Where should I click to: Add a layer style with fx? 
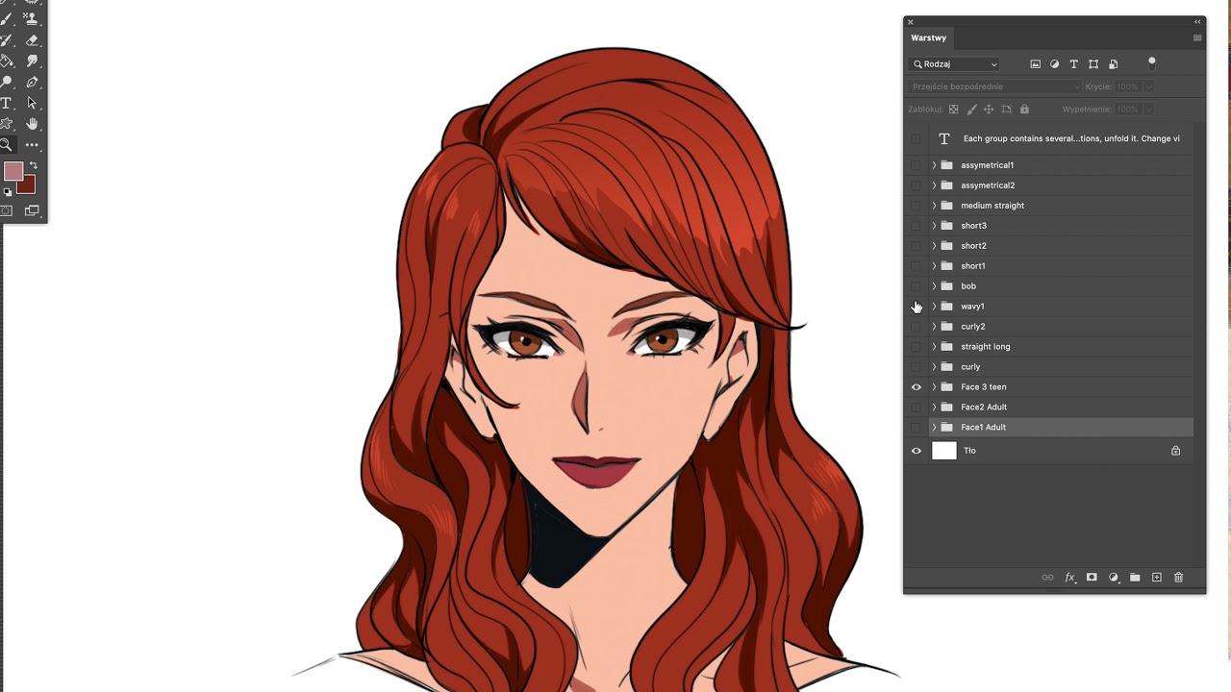(1069, 578)
